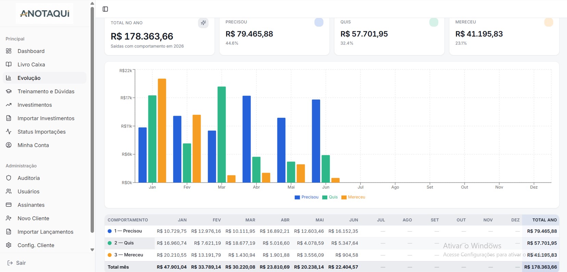Click the orange swatch on Mereceu card

tap(549, 22)
